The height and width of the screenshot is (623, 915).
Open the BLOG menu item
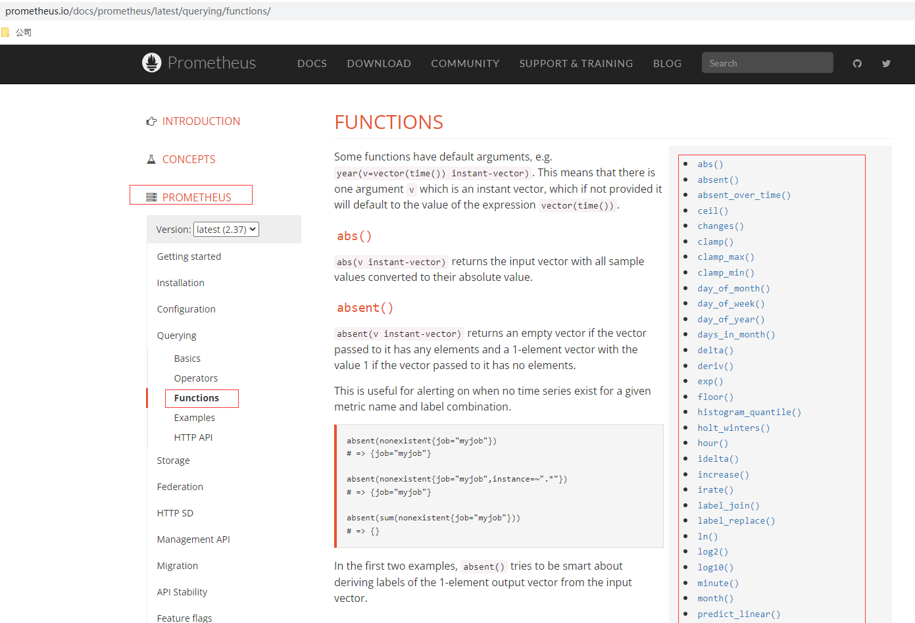667,63
